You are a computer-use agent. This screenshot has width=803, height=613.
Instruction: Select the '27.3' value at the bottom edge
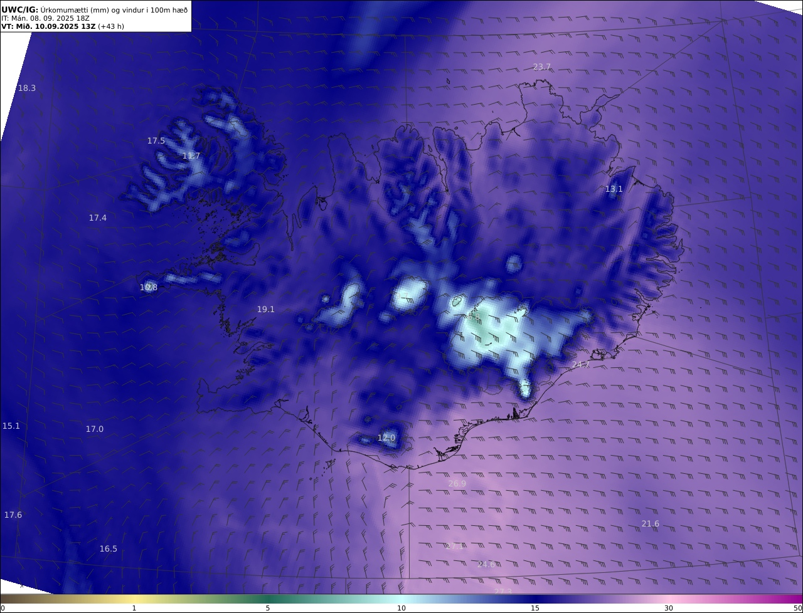[503, 592]
